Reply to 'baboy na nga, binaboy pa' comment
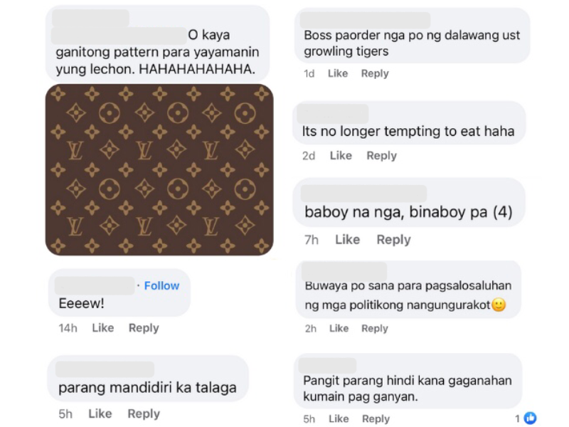The width and height of the screenshot is (569, 427). pyautogui.click(x=394, y=240)
